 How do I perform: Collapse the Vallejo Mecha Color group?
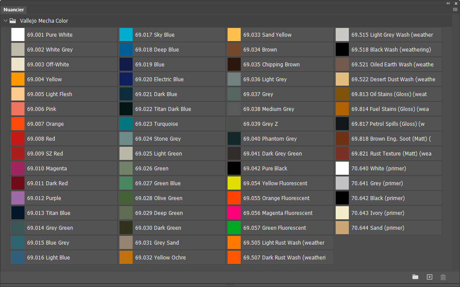5,21
